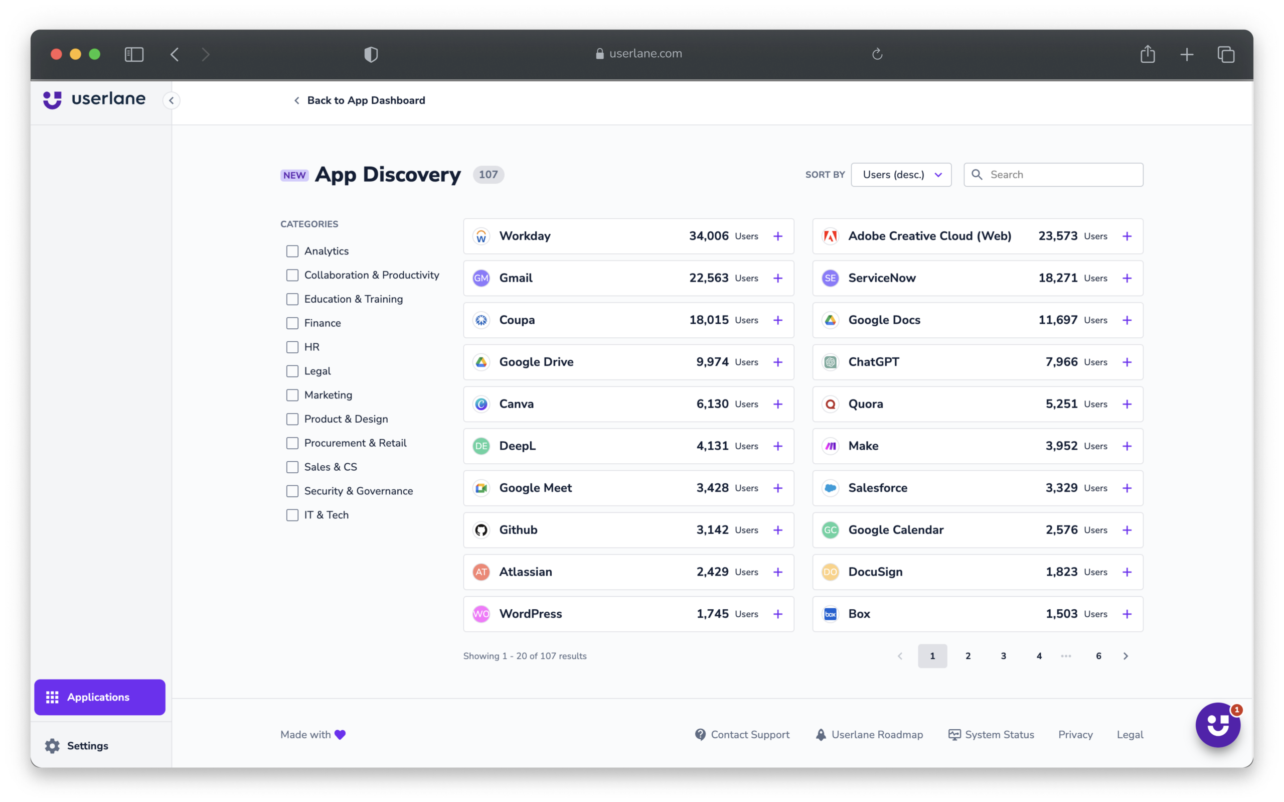Click the plus icon for Google Meet
The width and height of the screenshot is (1284, 802).
click(x=777, y=487)
